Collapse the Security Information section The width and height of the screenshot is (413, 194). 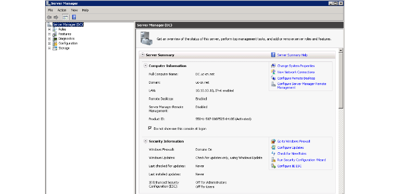pos(145,141)
